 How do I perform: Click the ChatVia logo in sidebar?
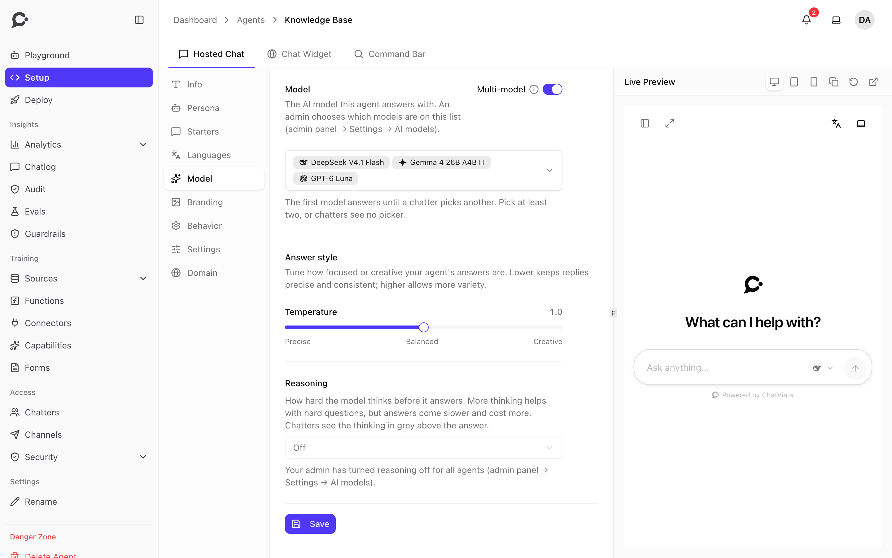click(x=20, y=20)
